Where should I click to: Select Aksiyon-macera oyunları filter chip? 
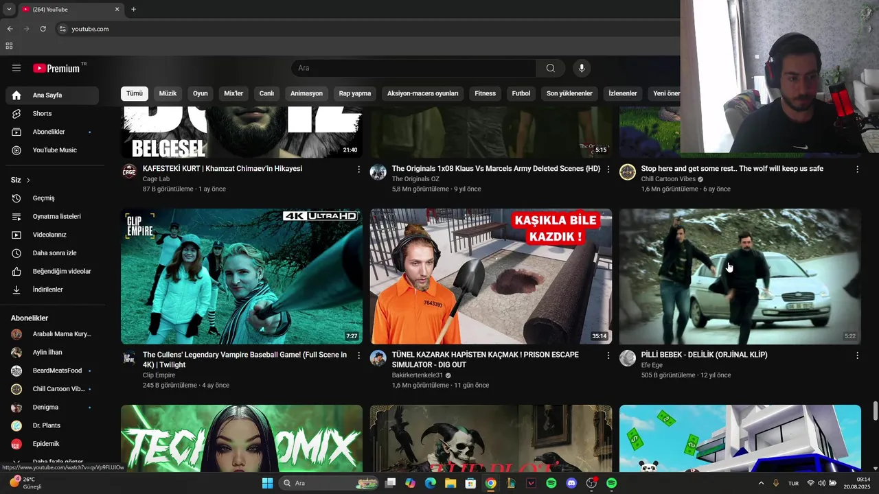point(422,93)
